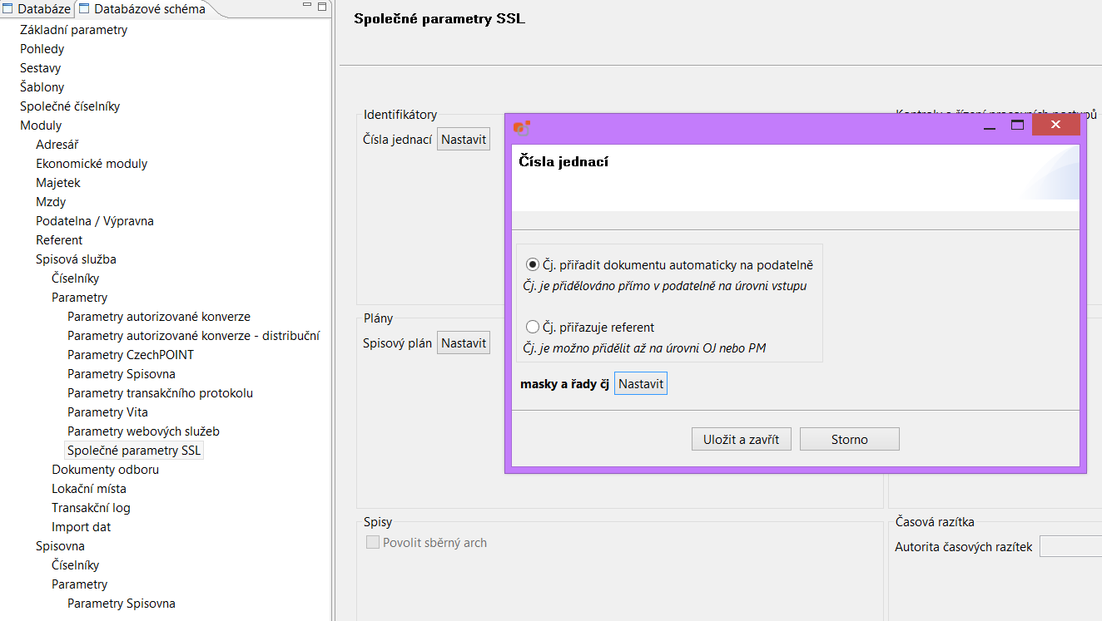Open Pohledy in schema tree
This screenshot has width=1102, height=621.
coord(42,49)
